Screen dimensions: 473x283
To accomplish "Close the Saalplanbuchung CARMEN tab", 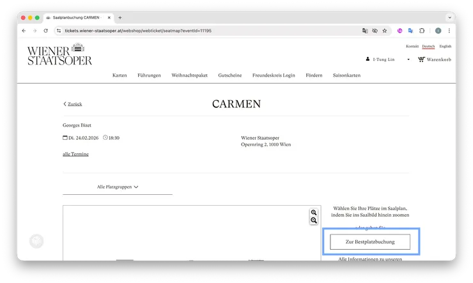I will (109, 18).
